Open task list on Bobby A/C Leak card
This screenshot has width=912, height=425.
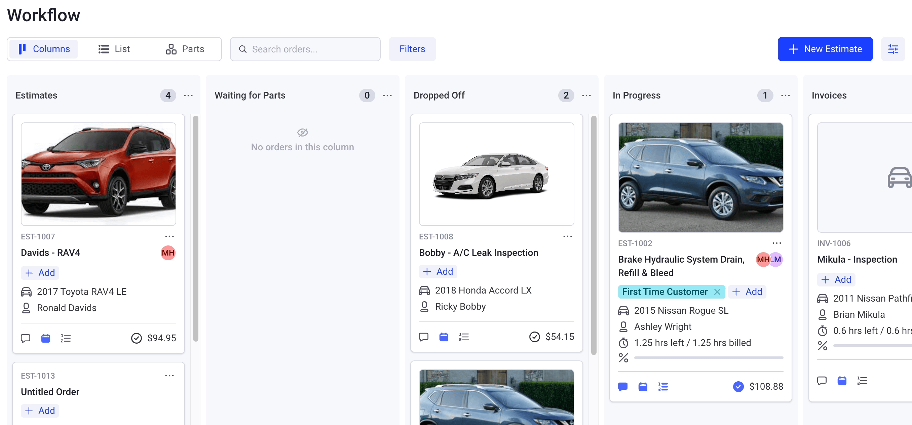(464, 337)
